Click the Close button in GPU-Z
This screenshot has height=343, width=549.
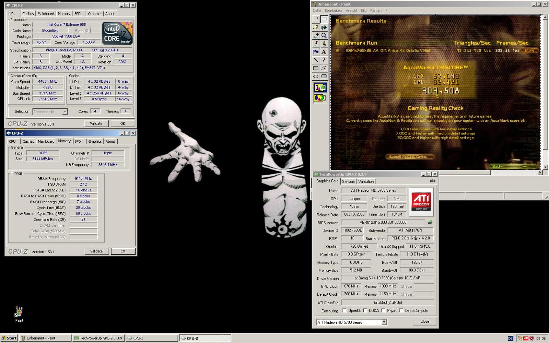pos(425,321)
